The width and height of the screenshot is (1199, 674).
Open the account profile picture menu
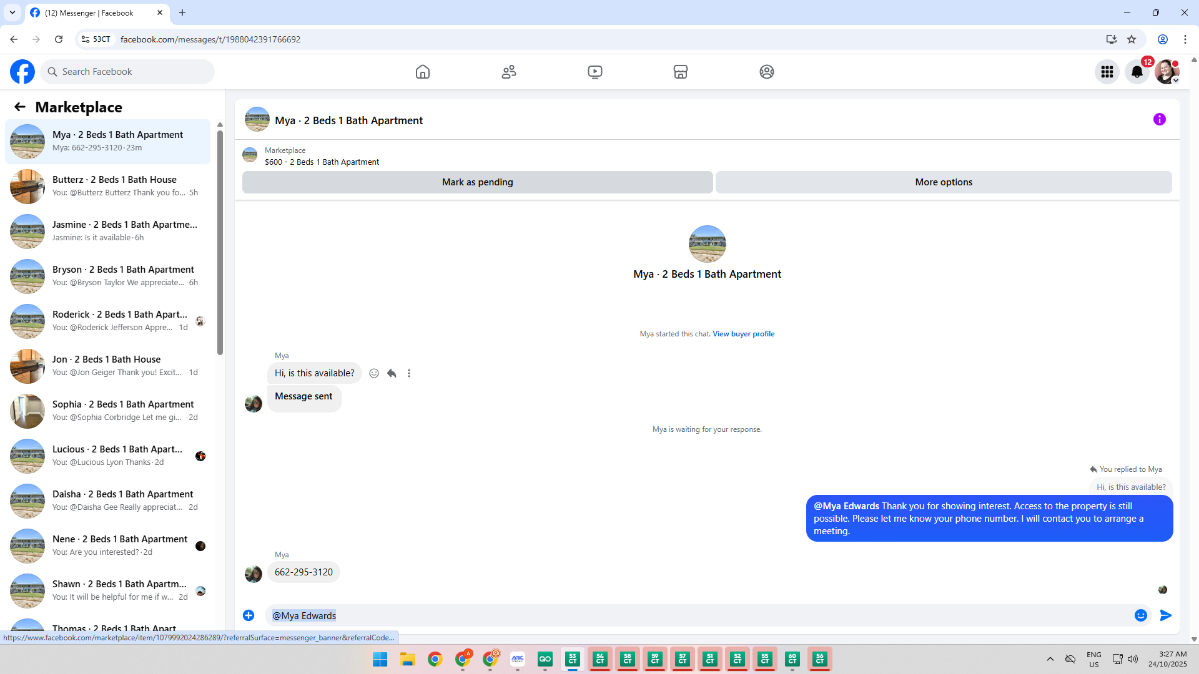tap(1167, 72)
